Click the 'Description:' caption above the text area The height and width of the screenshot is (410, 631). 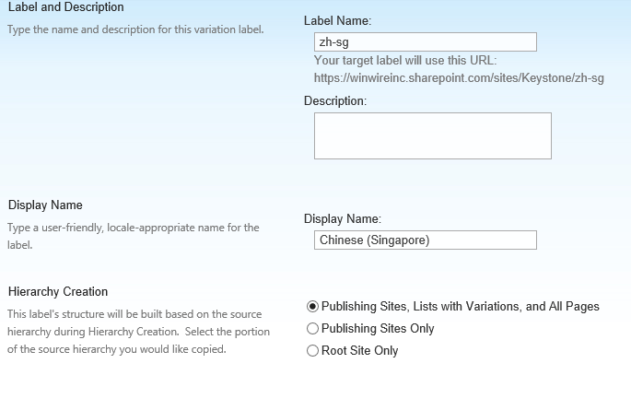point(335,100)
